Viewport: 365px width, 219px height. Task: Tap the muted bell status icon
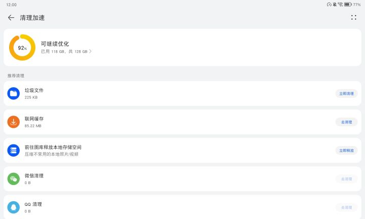(x=335, y=5)
